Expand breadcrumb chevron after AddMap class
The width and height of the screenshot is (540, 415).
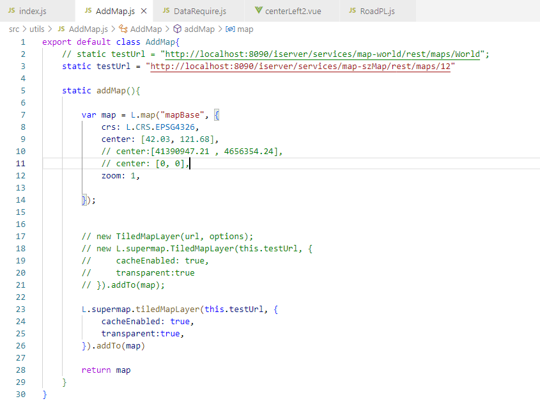click(x=167, y=29)
